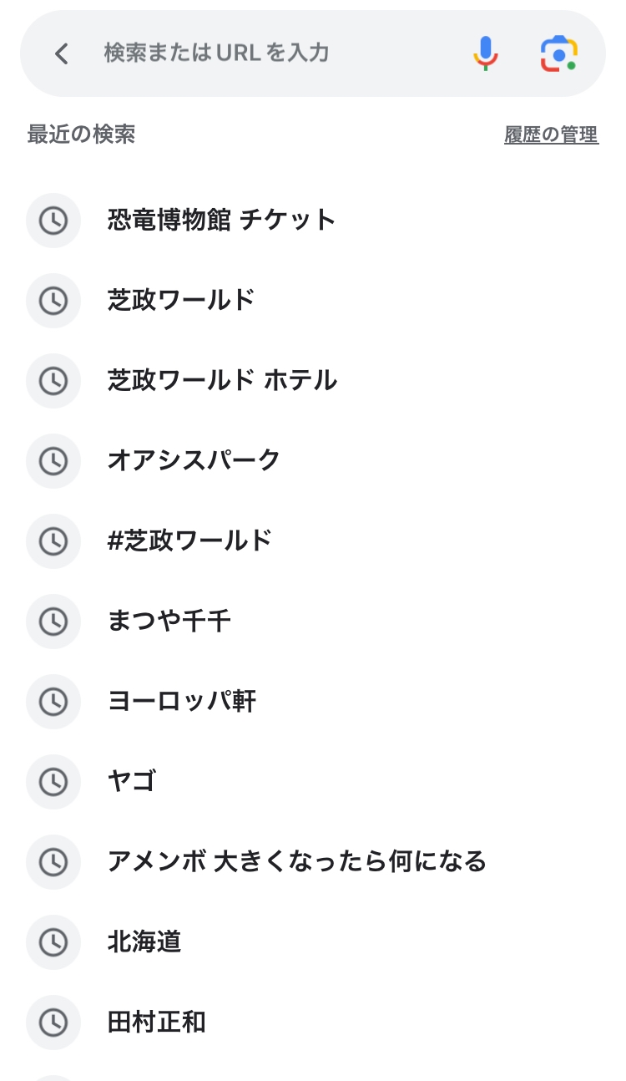Image resolution: width=626 pixels, height=1081 pixels.
Task: Choose the ヨーロッパ軒 suggestion
Action: pos(182,701)
